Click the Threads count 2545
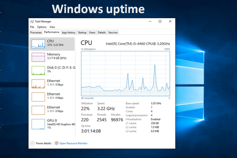 102,120
